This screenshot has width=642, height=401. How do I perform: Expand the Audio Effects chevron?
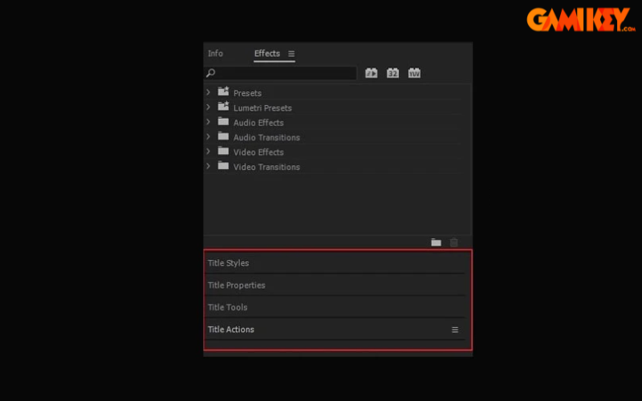coord(208,122)
